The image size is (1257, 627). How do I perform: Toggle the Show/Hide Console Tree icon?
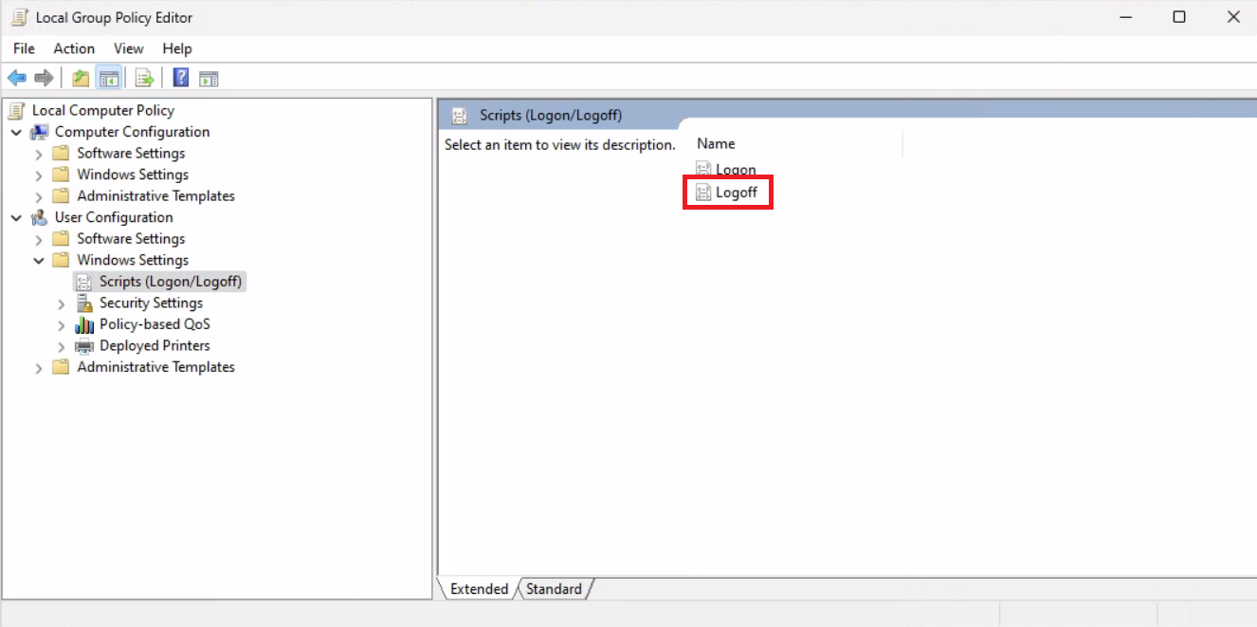[x=109, y=78]
